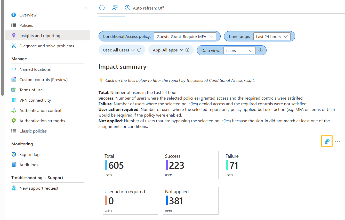
Task: Click the info icon beside Data view
Action: (261, 50)
